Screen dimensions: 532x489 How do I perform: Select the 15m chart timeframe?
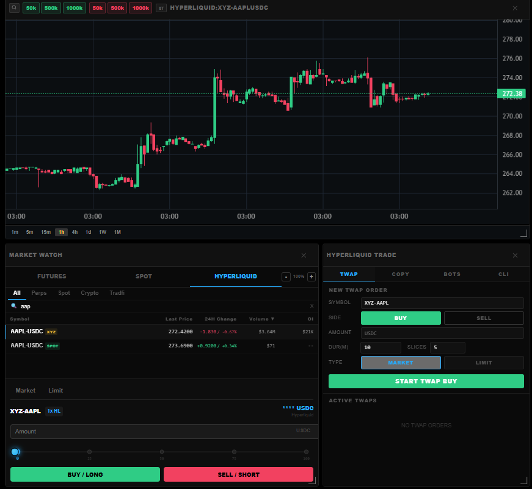tap(46, 232)
